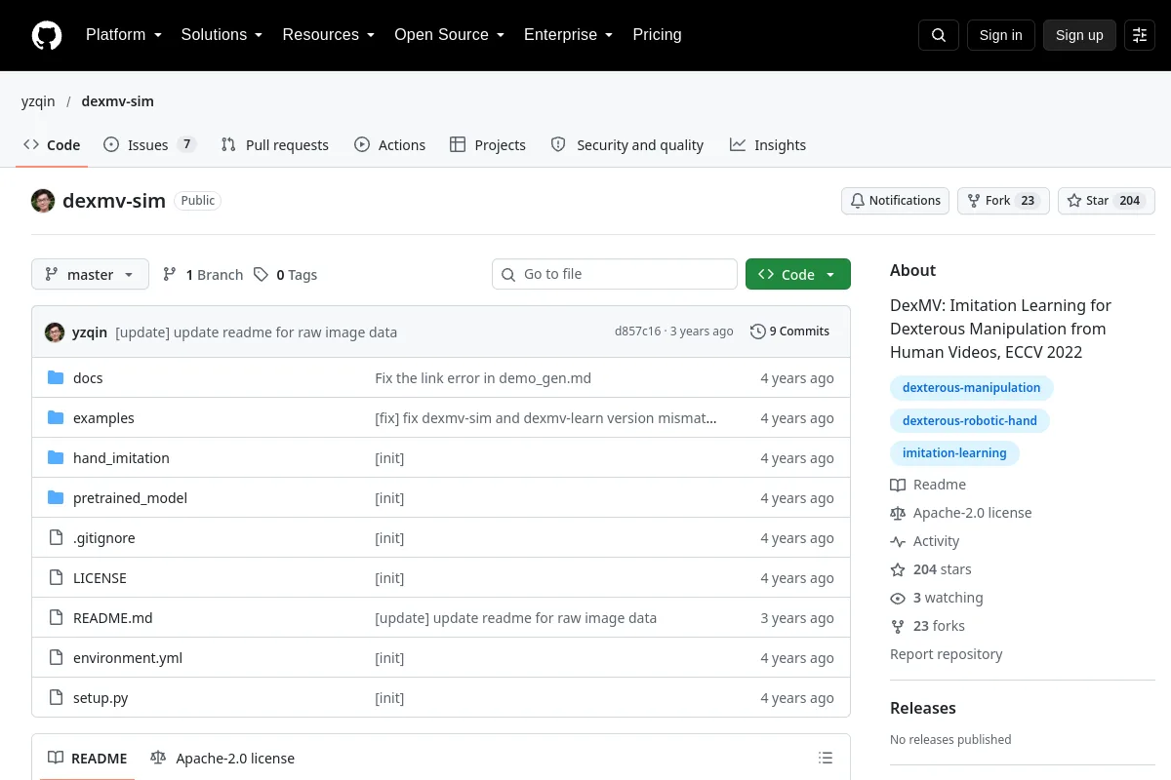Click 'No releases published' text

click(x=950, y=739)
